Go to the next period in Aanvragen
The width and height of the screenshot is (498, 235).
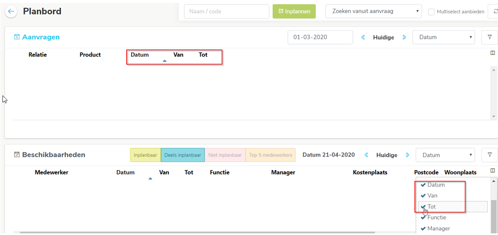click(x=405, y=37)
